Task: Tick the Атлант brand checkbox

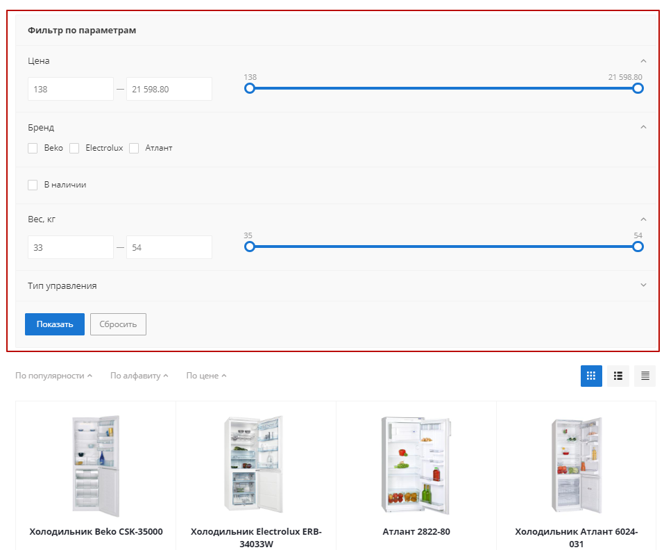Action: tap(134, 148)
